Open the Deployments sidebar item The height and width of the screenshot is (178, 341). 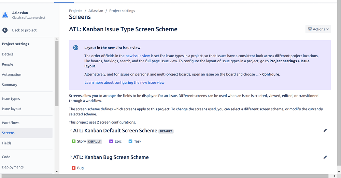click(13, 167)
